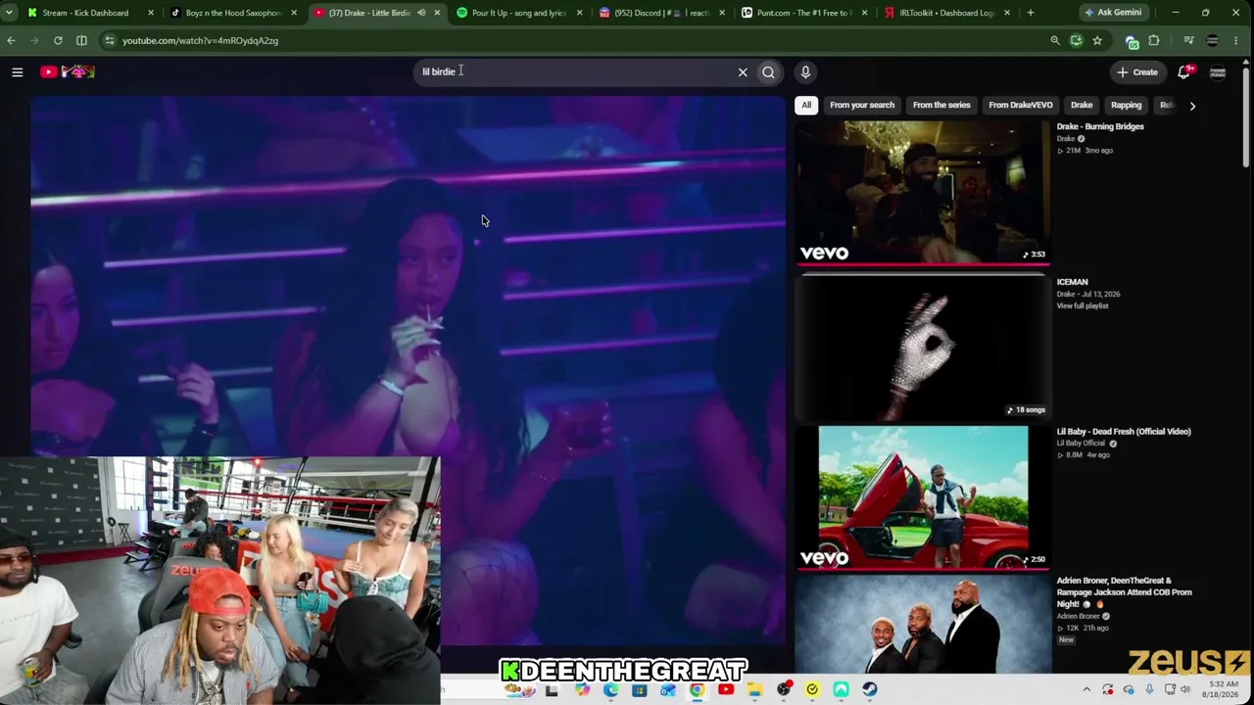View site information for youtube.com
Viewport: 1254px width, 705px height.
pyautogui.click(x=110, y=40)
